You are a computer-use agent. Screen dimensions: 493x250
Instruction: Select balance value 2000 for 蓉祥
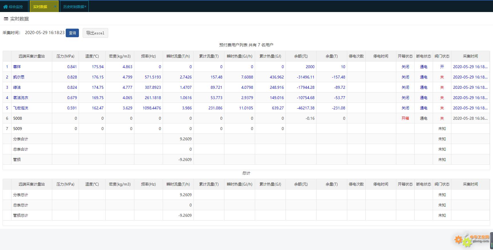pyautogui.click(x=310, y=67)
